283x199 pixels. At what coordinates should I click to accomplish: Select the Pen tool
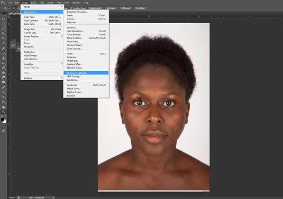pos(3,87)
